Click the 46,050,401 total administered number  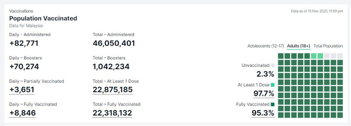click(x=114, y=43)
